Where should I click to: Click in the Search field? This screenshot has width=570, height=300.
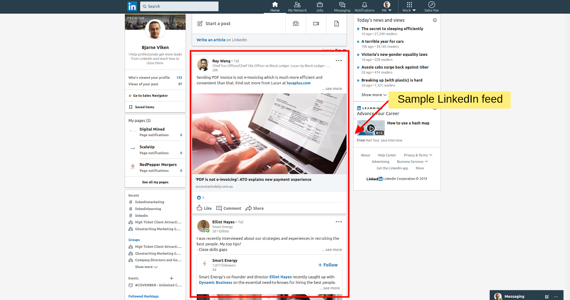point(179,6)
